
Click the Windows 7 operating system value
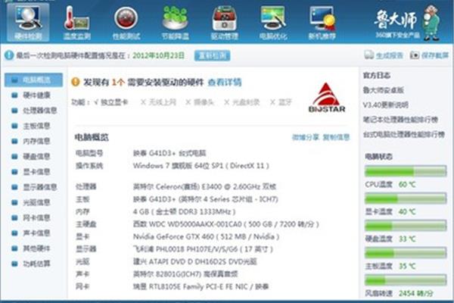click(201, 166)
